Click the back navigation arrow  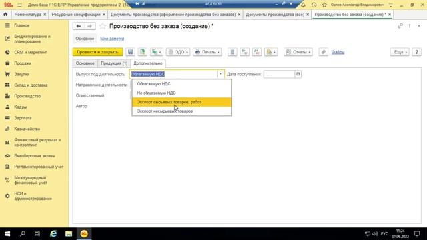click(79, 26)
